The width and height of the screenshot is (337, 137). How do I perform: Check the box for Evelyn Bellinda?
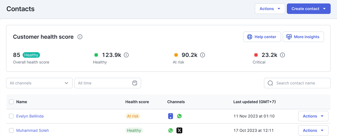tap(11, 116)
